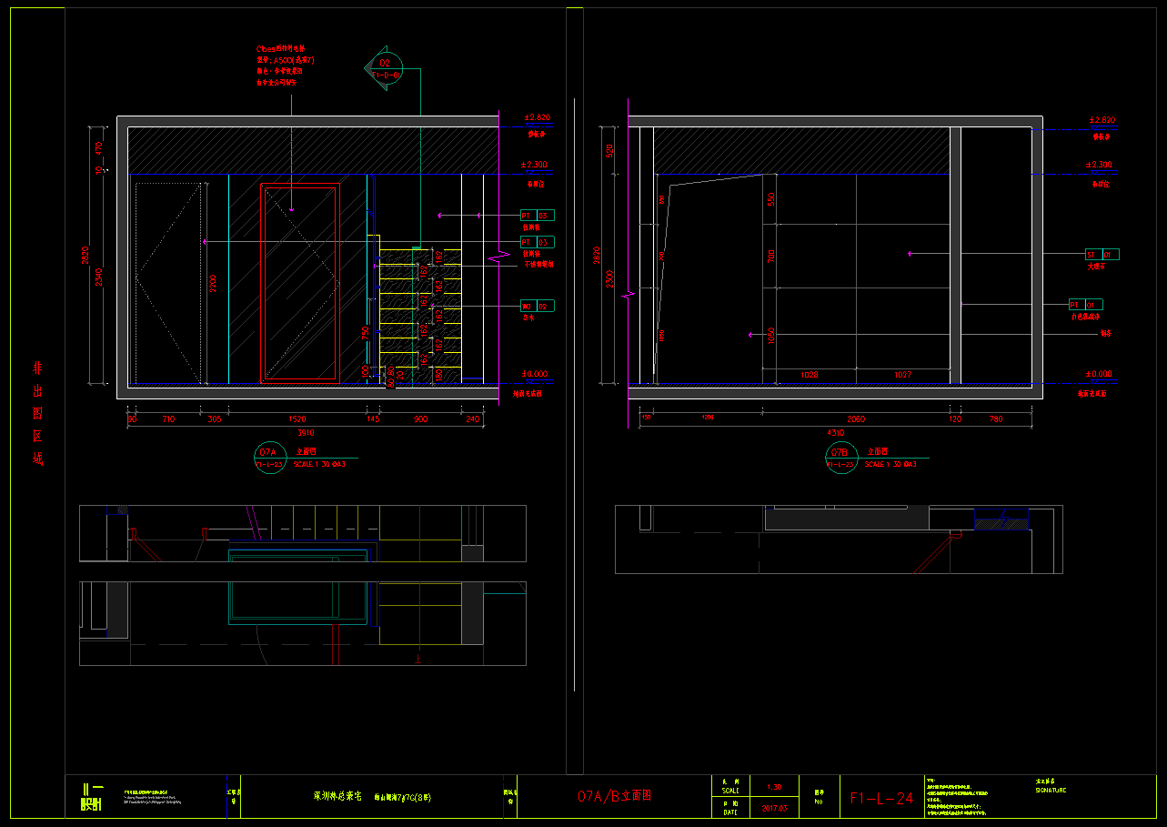Image resolution: width=1167 pixels, height=827 pixels.
Task: Select the 4310 overall dimension
Action: pyautogui.click(x=834, y=433)
